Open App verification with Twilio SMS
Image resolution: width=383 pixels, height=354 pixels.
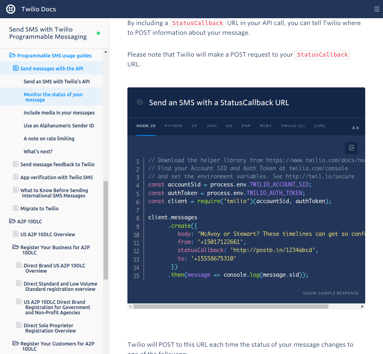57,177
